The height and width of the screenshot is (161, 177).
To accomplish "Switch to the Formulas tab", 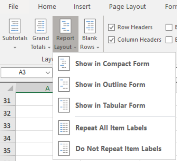I will (171, 7).
